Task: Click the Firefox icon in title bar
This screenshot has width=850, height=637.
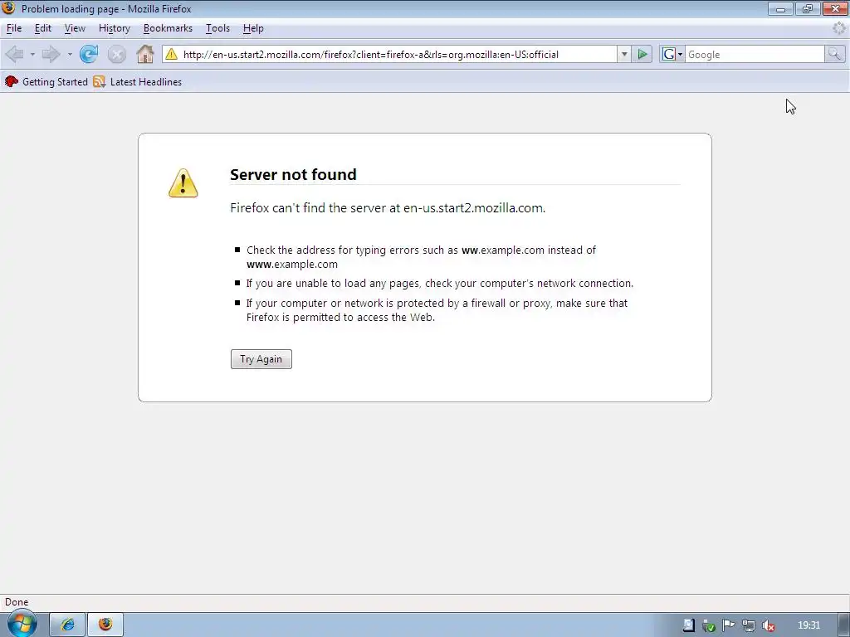Action: [x=8, y=8]
